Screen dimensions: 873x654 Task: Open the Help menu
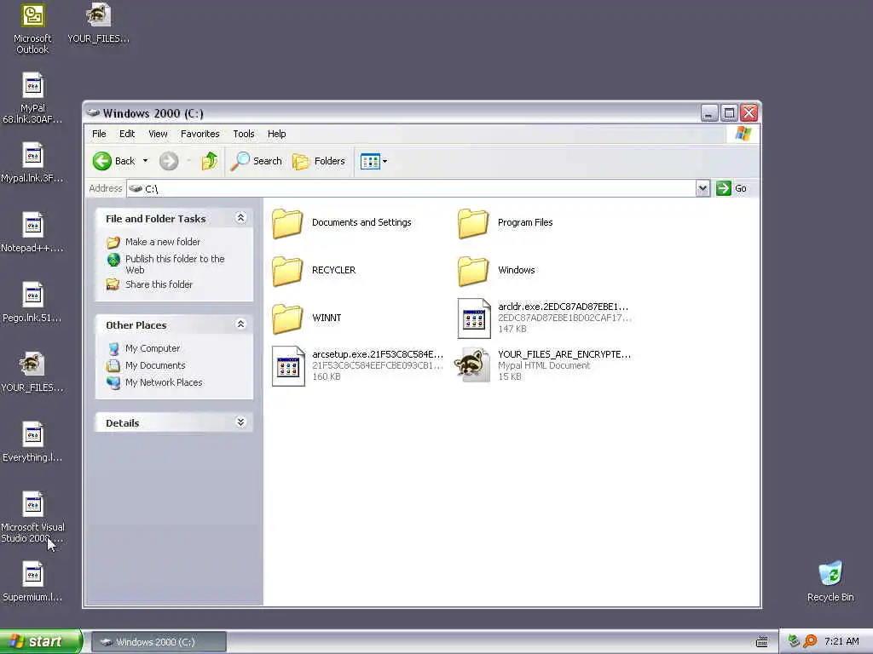tap(276, 134)
